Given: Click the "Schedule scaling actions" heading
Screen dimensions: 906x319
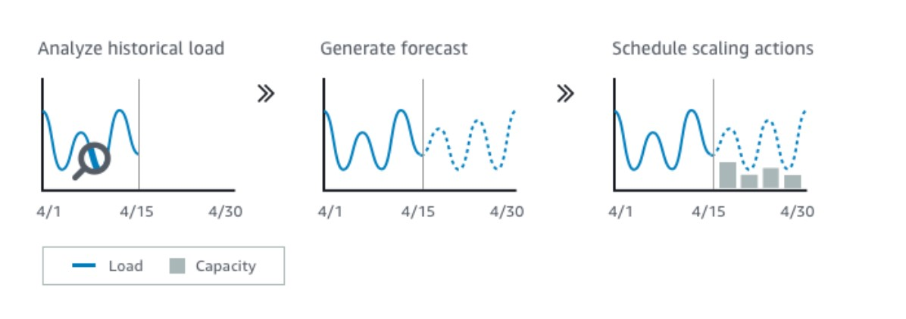Looking at the screenshot, I should tap(713, 49).
